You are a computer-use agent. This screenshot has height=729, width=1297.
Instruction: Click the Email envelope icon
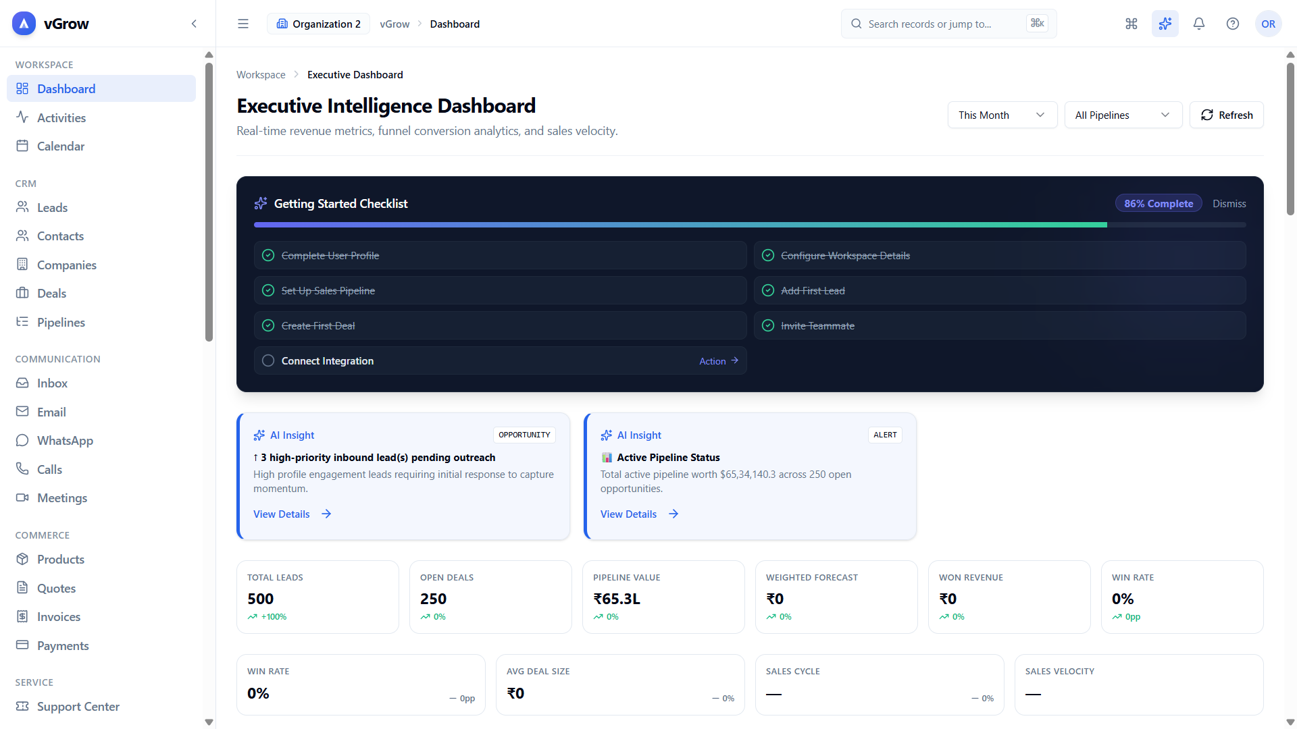pos(22,412)
